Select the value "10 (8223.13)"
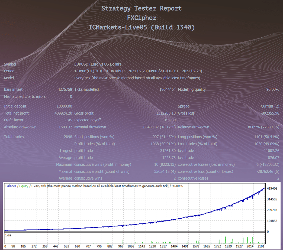The height and width of the screenshot is (250, 283). point(165,165)
